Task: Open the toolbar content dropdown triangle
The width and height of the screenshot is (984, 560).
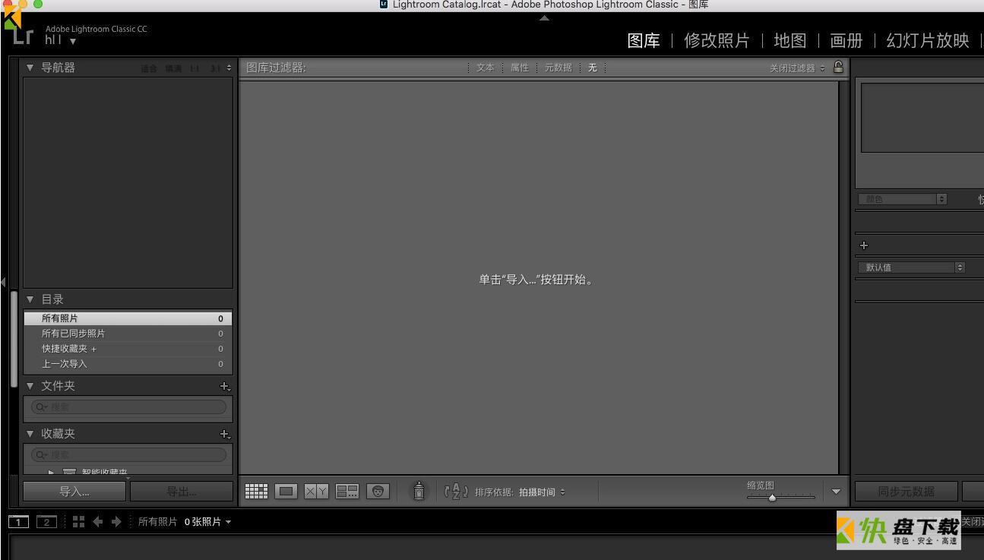Action: (837, 492)
